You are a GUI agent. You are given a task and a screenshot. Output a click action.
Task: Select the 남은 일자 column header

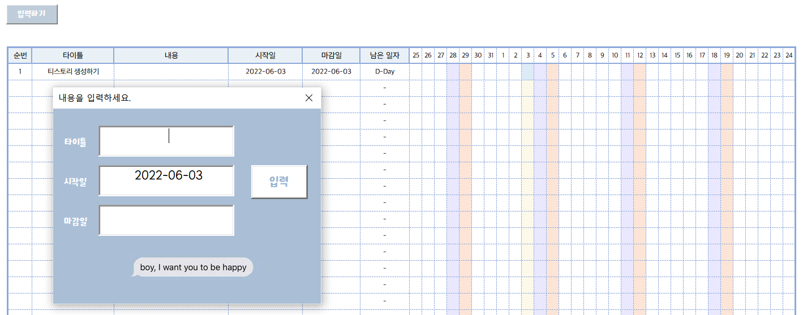click(x=385, y=55)
